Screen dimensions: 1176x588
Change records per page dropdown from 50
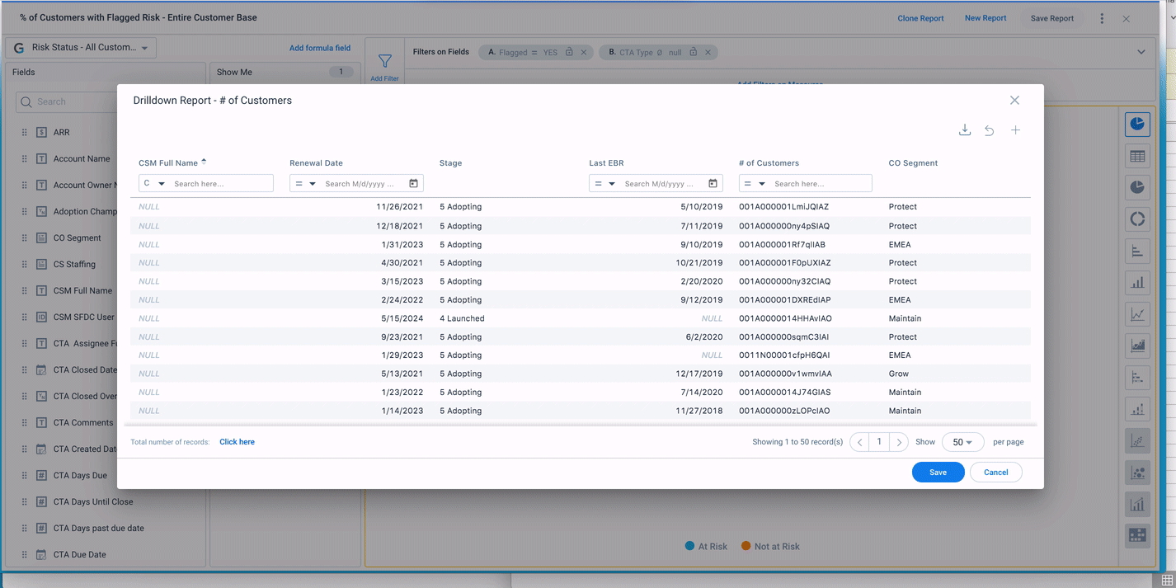pyautogui.click(x=962, y=442)
